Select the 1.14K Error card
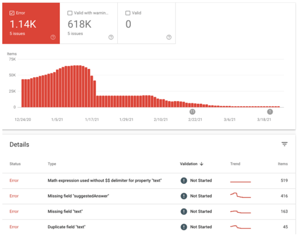299x237 pixels. [x=31, y=23]
